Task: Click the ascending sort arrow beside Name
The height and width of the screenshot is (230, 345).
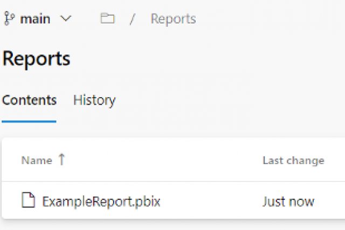Action: [x=62, y=159]
